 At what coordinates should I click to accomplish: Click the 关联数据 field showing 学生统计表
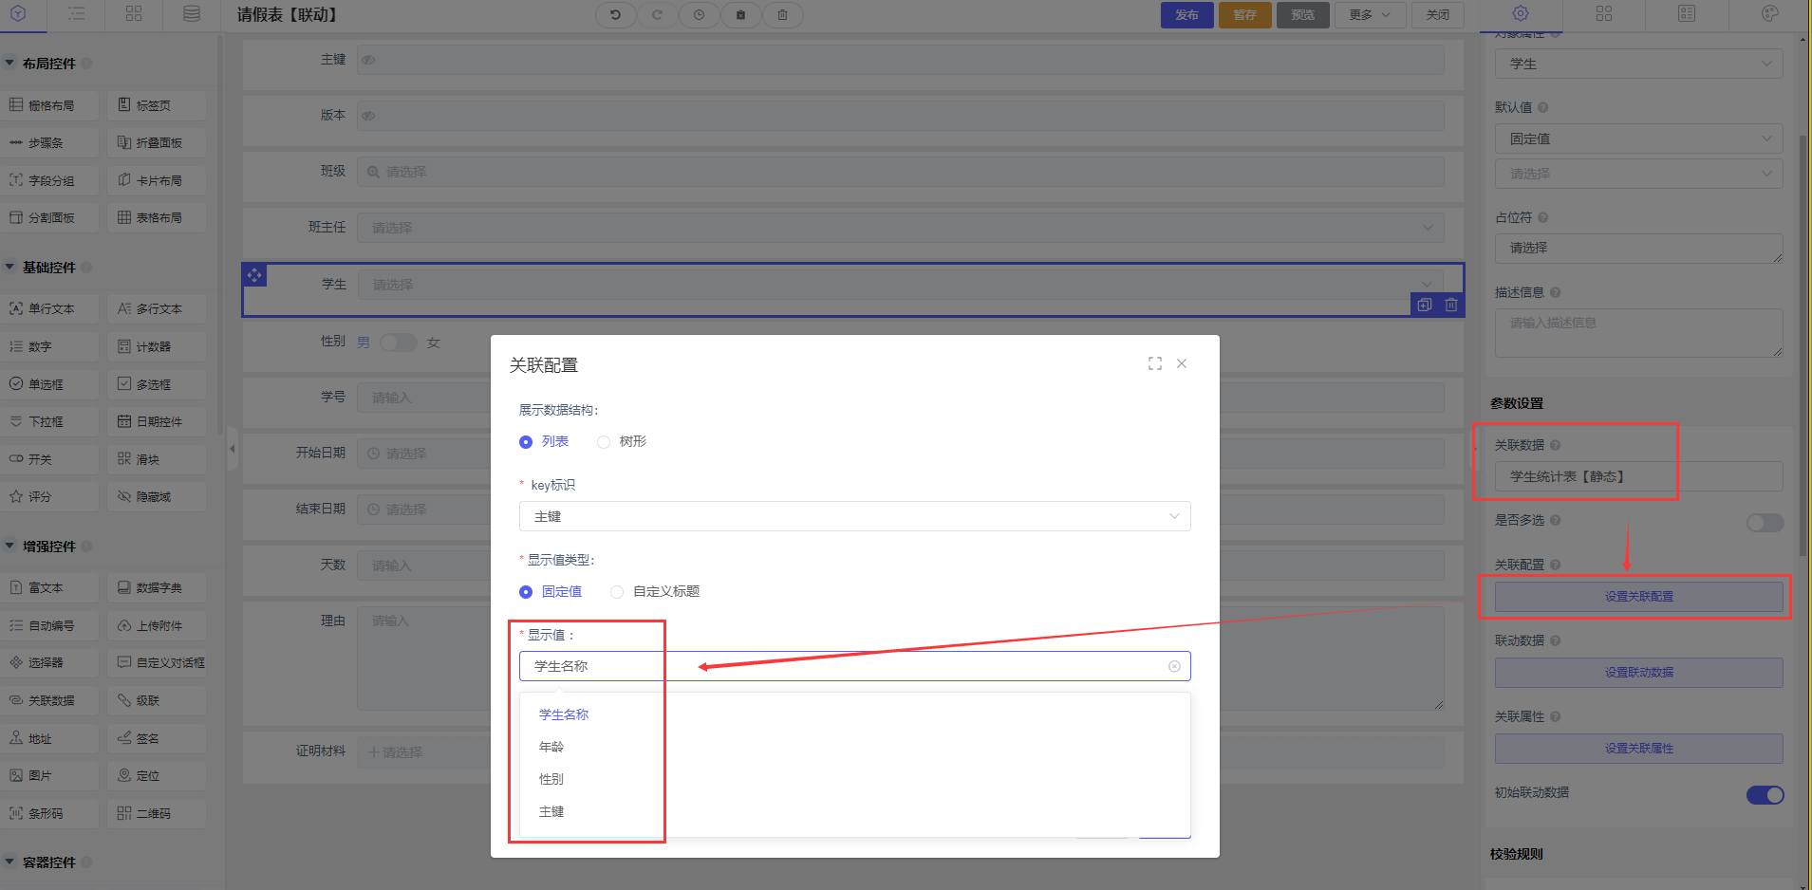click(1638, 476)
